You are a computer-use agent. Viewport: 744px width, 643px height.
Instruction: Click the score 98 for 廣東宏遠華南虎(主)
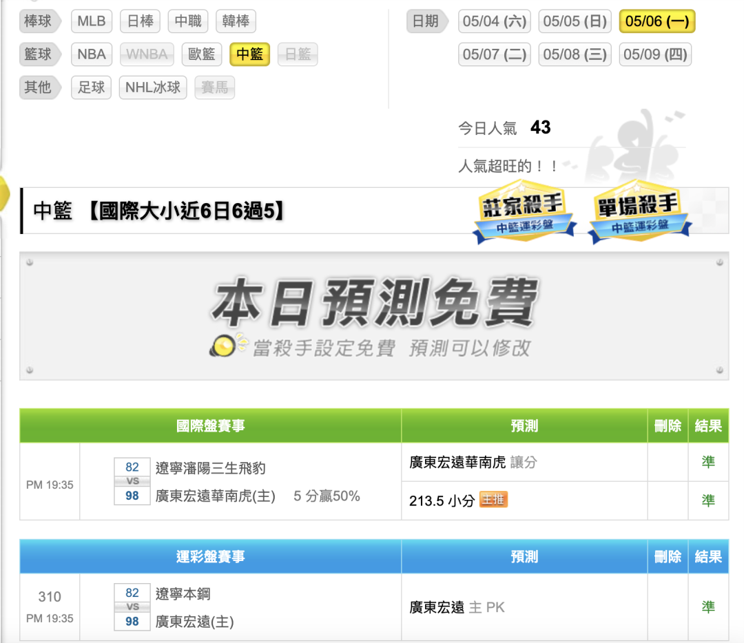[132, 496]
